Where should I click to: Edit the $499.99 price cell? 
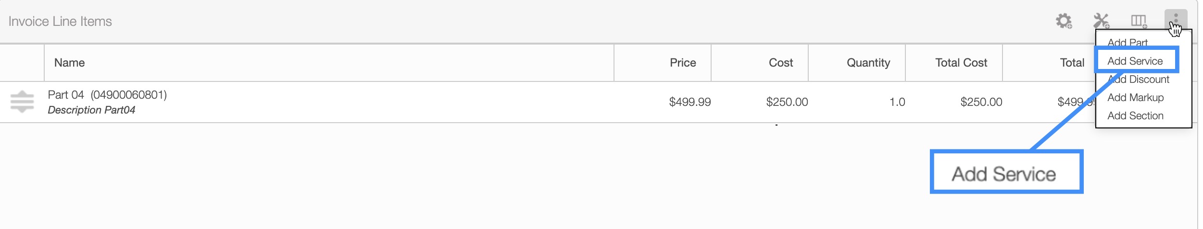[689, 102]
